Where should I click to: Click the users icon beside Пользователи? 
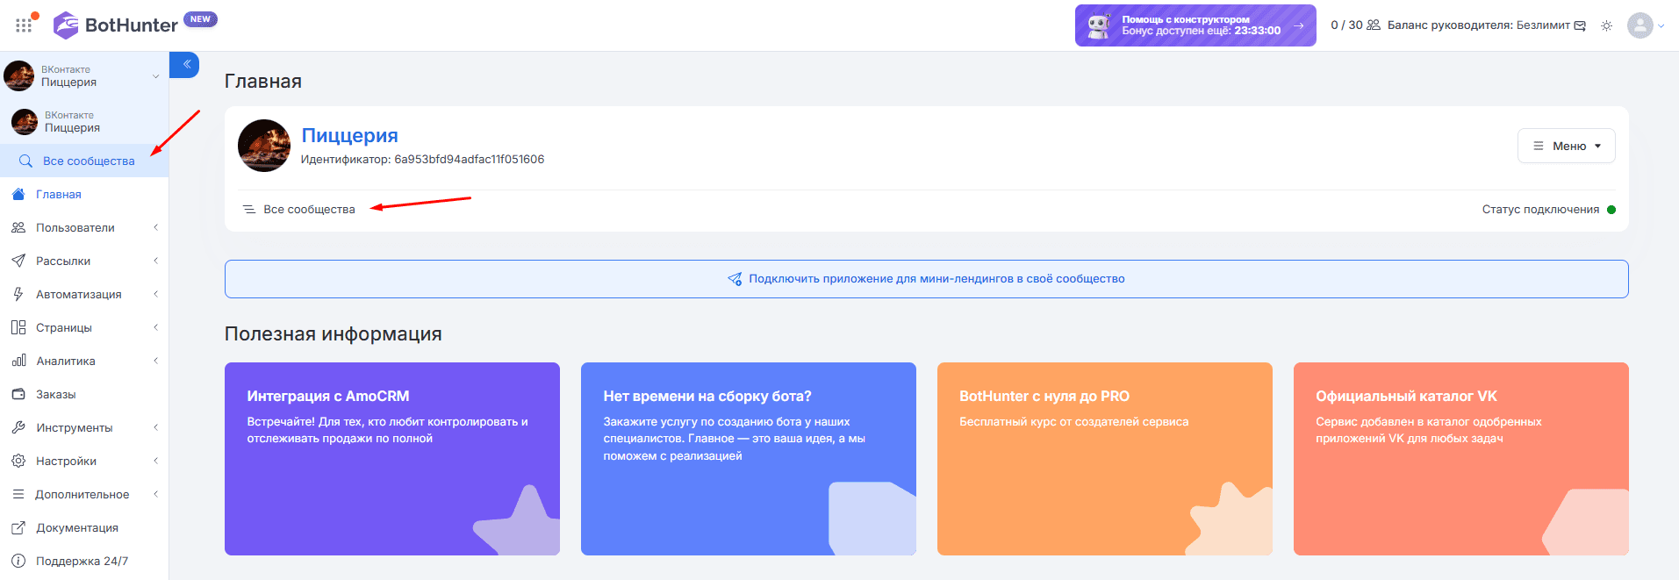pyautogui.click(x=18, y=227)
